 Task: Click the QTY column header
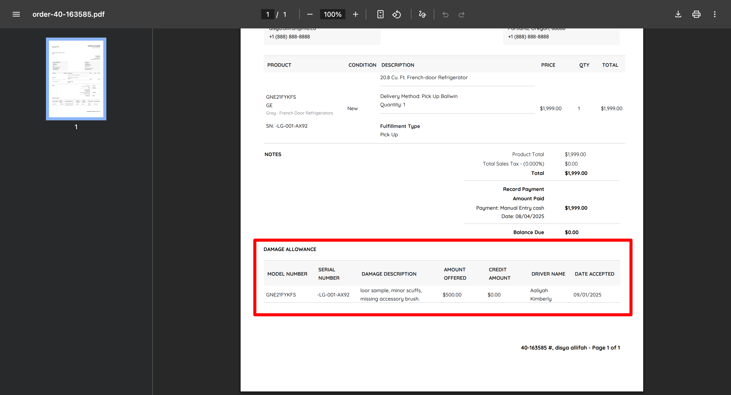(584, 65)
